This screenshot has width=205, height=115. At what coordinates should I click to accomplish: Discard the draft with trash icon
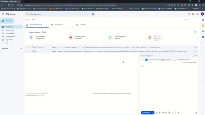coord(196,112)
